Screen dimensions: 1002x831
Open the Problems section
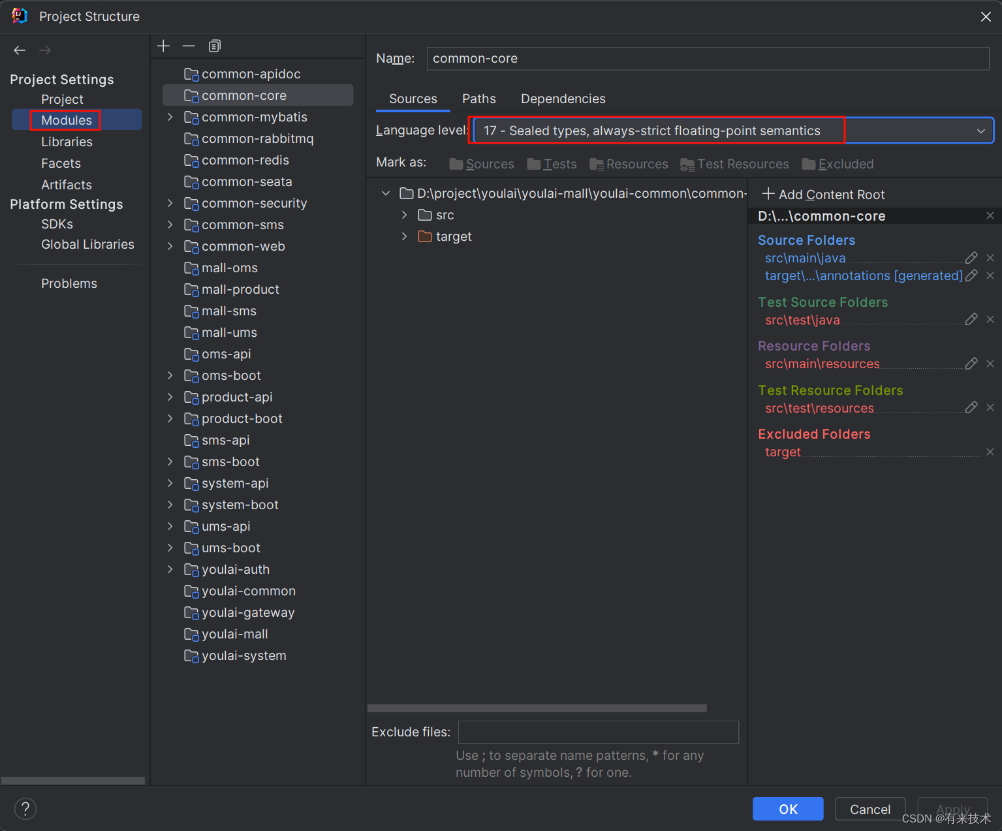click(x=69, y=283)
